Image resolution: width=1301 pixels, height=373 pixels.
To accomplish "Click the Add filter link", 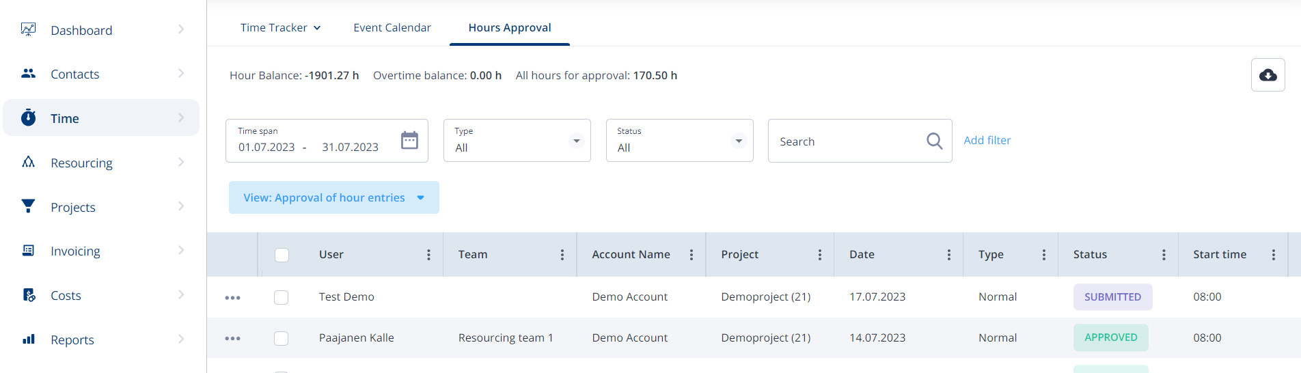I will coord(987,140).
